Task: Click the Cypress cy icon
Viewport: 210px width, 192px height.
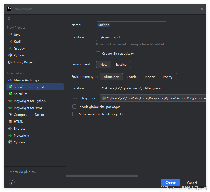Action: (x=10, y=142)
